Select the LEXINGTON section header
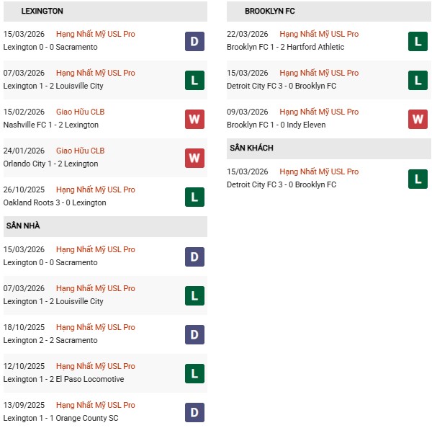 [x=42, y=12]
